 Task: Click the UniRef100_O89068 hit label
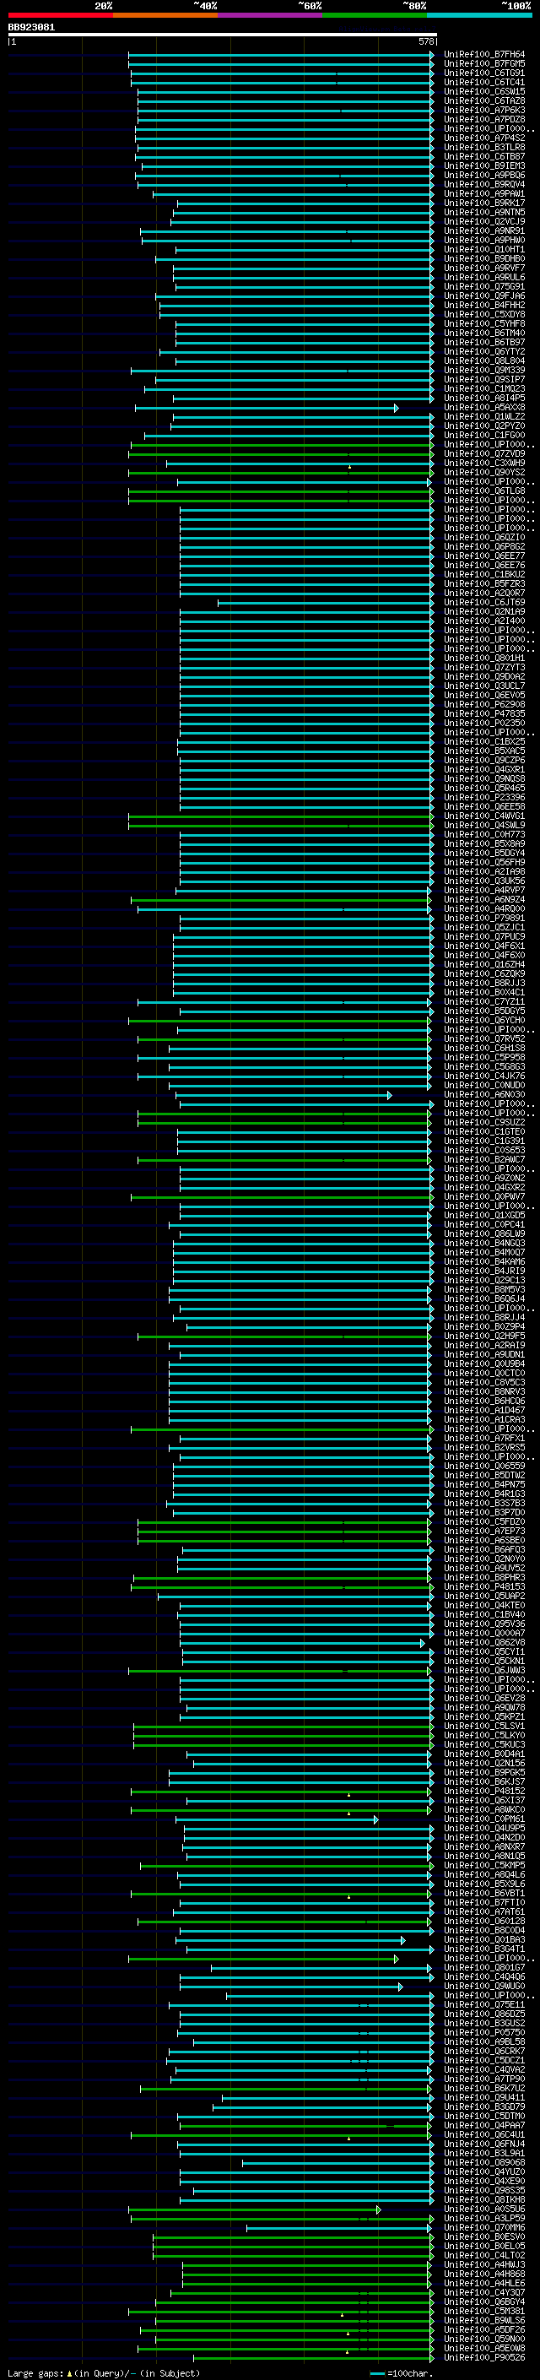coord(483,2162)
